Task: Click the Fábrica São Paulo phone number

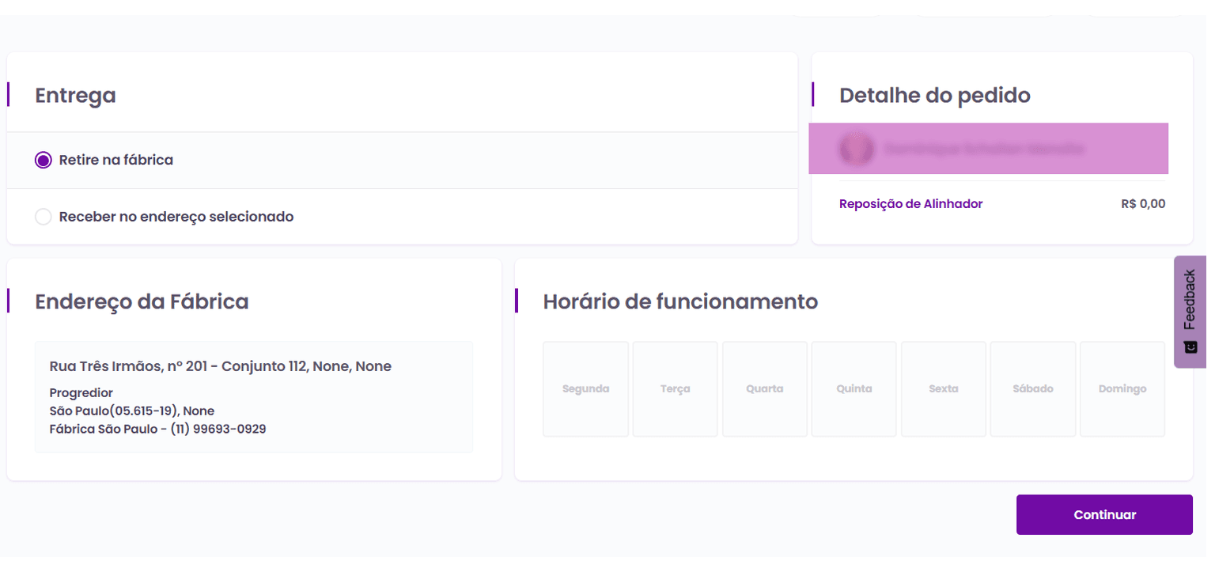Action: [x=218, y=430]
